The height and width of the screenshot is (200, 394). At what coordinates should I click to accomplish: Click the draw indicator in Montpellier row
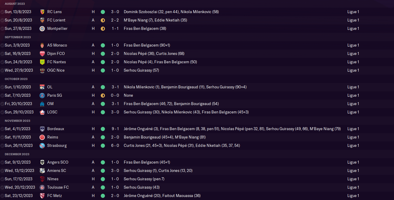[103, 29]
